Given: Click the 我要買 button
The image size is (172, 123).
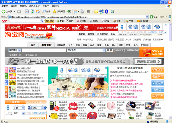Looking at the screenshot, I should click(82, 34).
